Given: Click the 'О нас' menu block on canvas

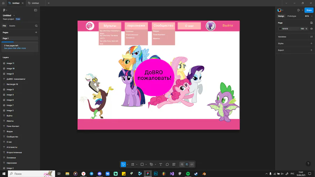Looking at the screenshot, I should click(189, 26).
